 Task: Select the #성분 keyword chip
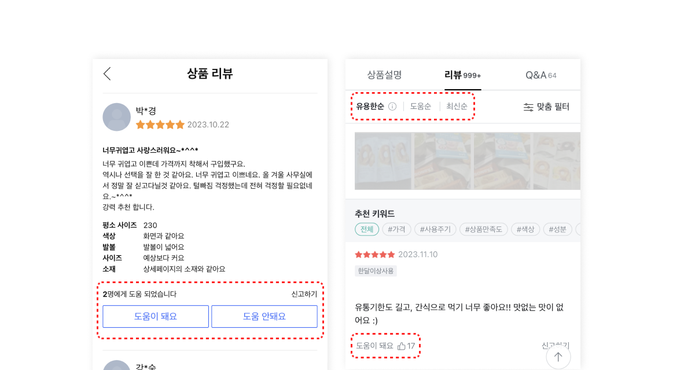pyautogui.click(x=557, y=229)
